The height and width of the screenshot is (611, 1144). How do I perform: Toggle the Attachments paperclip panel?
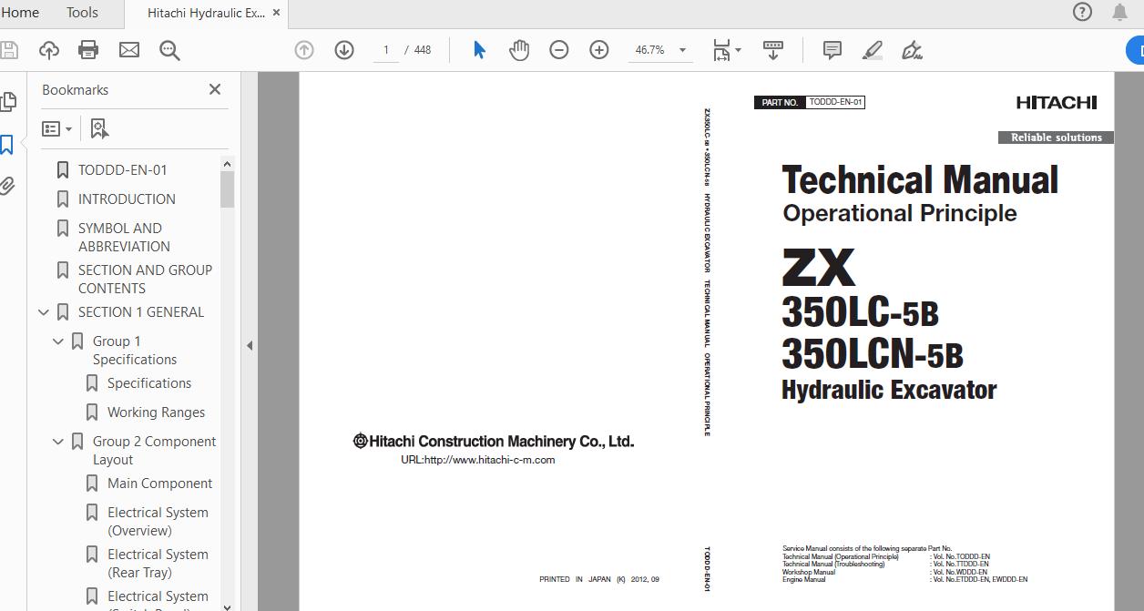point(7,187)
